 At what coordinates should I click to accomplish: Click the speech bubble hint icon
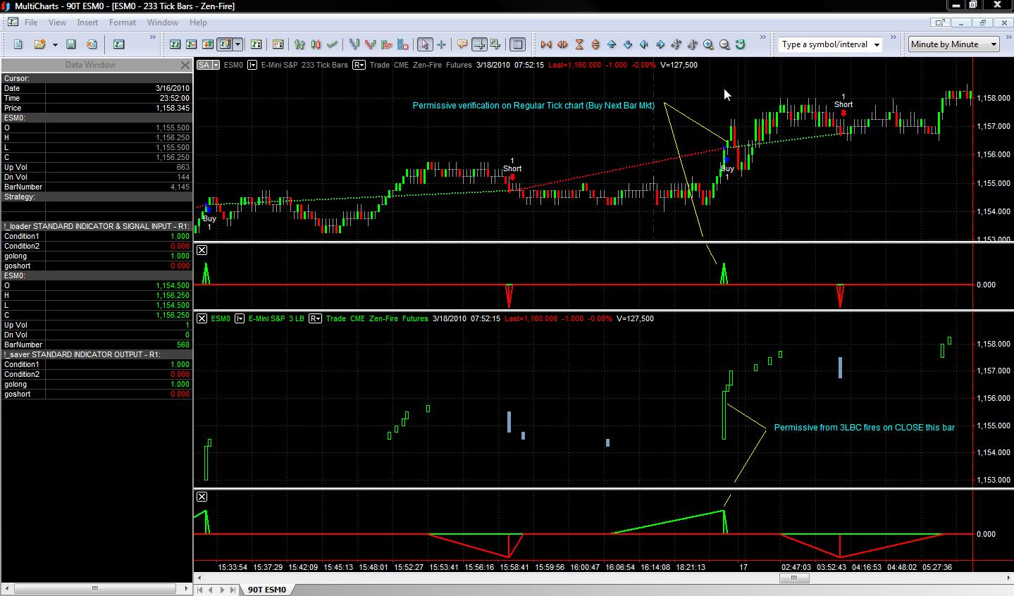click(x=462, y=44)
